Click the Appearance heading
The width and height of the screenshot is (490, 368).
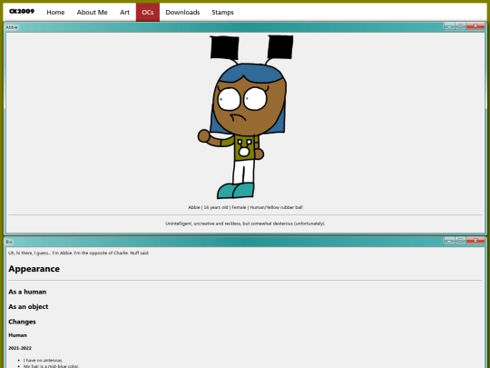pyautogui.click(x=34, y=269)
